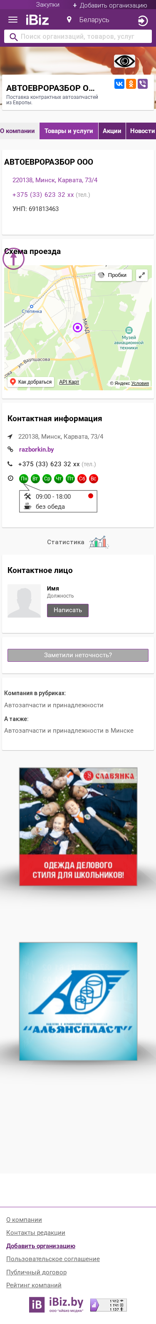Viewport: 156px width, 1324px height.
Task: Open the Viber contact icon
Action: (143, 84)
